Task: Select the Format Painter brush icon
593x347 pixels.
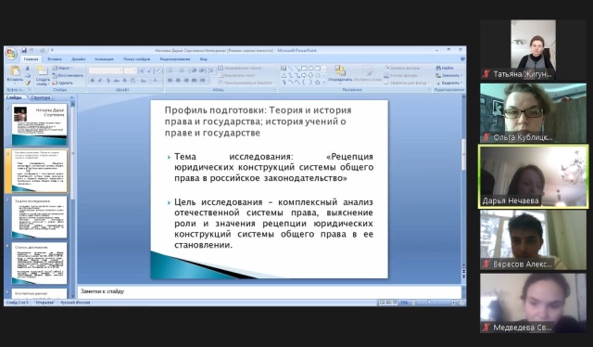Action: (x=28, y=83)
